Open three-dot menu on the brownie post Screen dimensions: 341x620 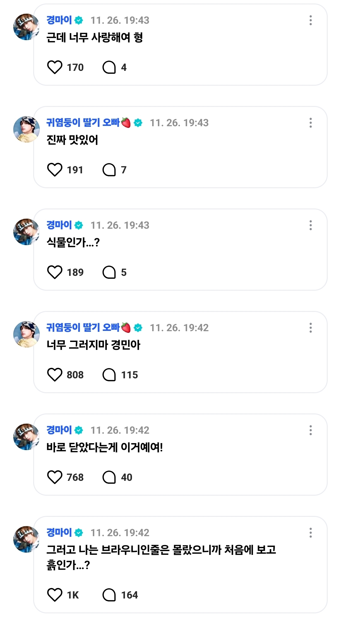pos(311,533)
